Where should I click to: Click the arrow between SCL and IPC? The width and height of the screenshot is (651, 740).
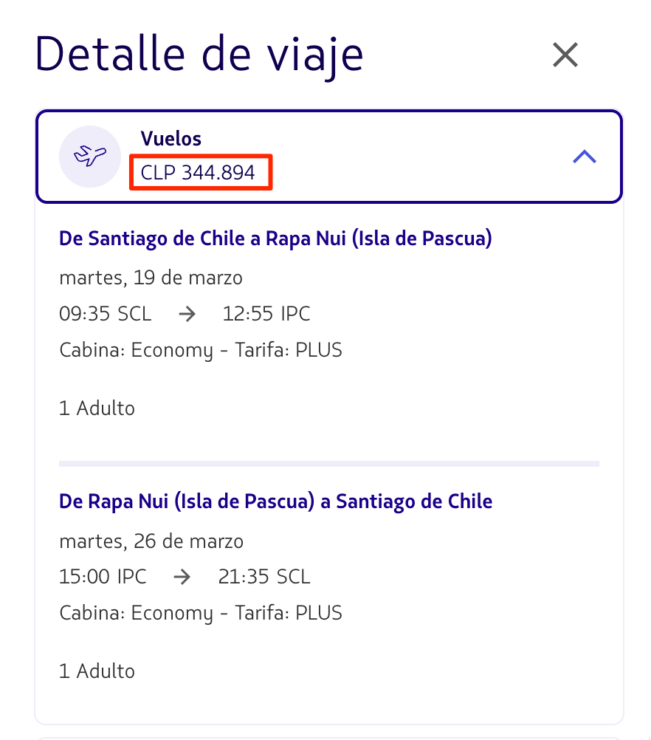point(187,314)
